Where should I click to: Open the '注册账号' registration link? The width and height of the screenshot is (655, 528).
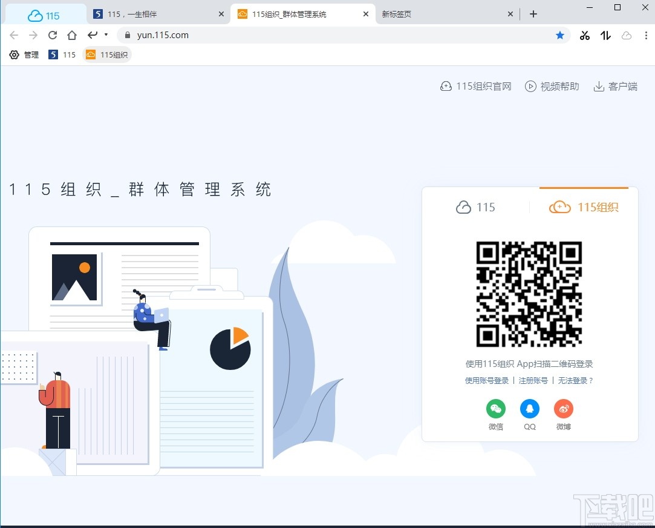(x=533, y=380)
